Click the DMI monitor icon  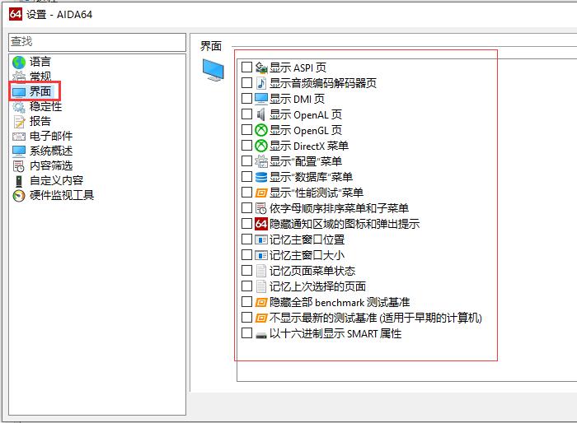[261, 99]
